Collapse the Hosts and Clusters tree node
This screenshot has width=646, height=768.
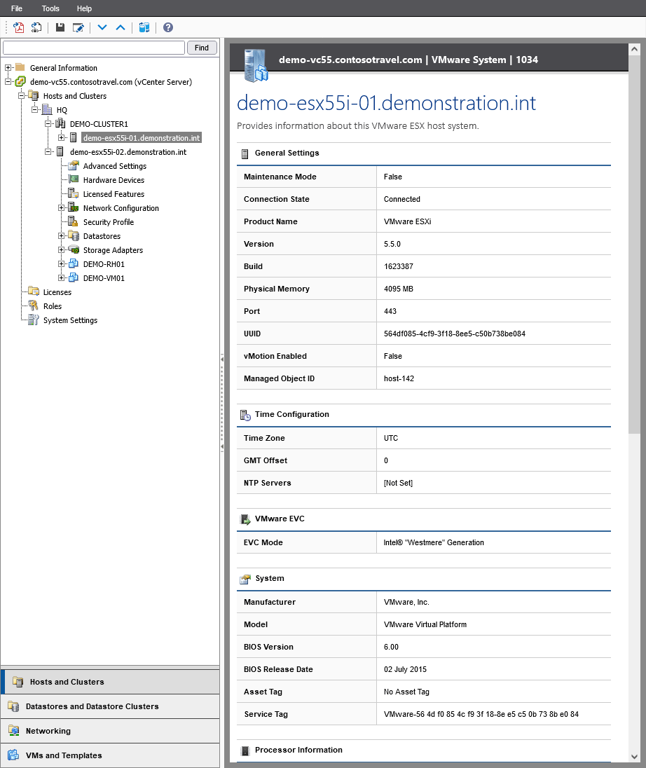tap(21, 95)
